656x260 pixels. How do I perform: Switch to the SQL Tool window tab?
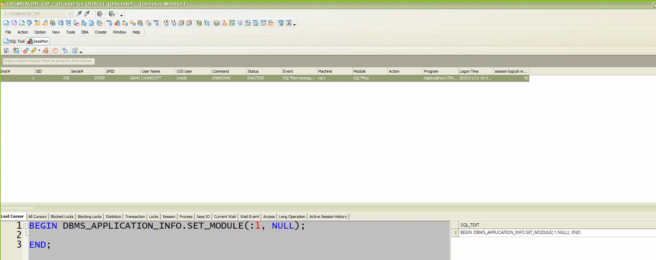[x=14, y=41]
